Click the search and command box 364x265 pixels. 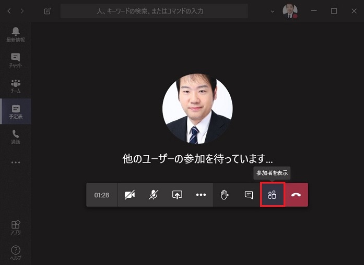154,11
